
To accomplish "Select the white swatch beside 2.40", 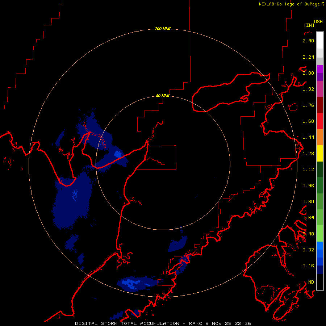I will click(320, 41).
